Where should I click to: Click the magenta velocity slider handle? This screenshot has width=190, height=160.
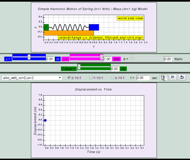pyautogui.click(x=102, y=57)
